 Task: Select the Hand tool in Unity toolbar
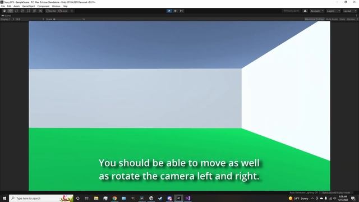click(x=4, y=11)
